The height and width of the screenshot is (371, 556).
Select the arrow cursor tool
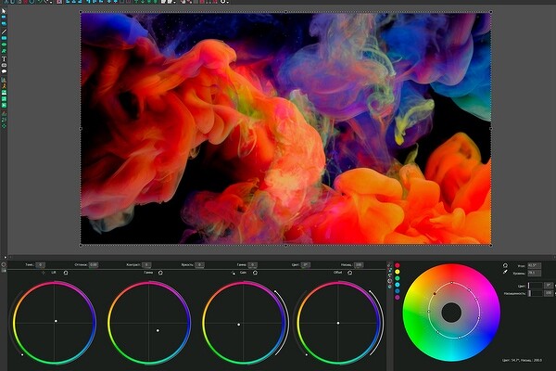4,11
